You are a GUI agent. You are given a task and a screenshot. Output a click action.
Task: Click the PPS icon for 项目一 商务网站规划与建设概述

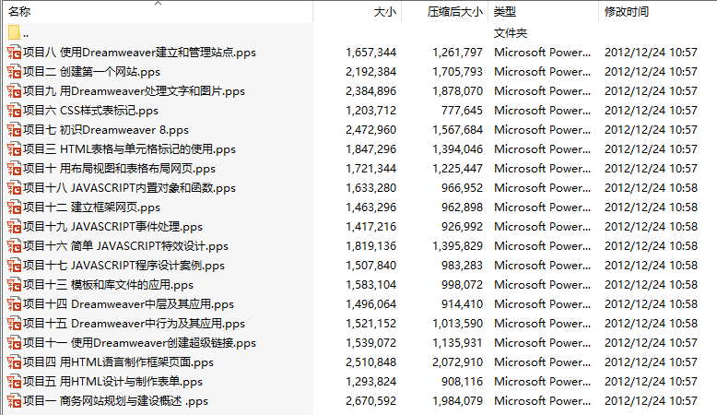14,401
